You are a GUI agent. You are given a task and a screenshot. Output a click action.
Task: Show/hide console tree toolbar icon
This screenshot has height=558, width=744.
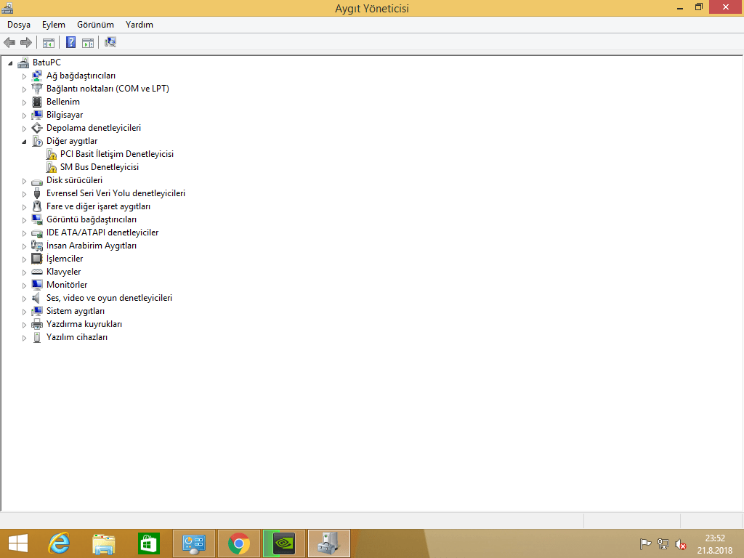click(x=49, y=43)
